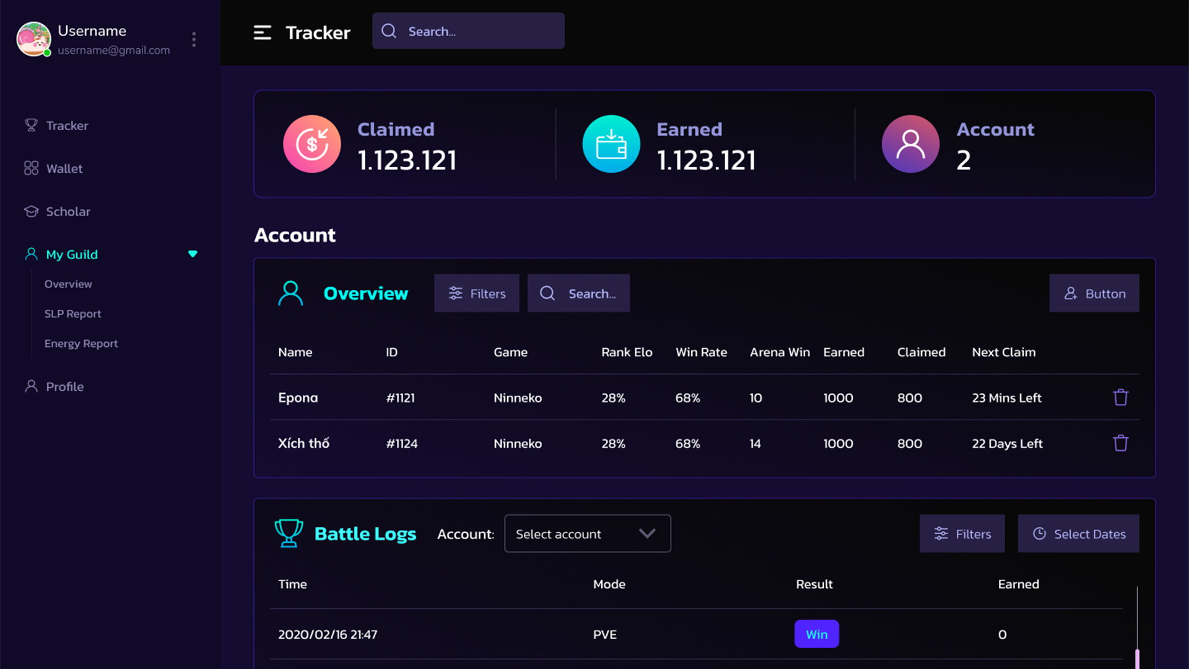Open Scholar from the sidebar
Image resolution: width=1189 pixels, height=669 pixels.
68,212
